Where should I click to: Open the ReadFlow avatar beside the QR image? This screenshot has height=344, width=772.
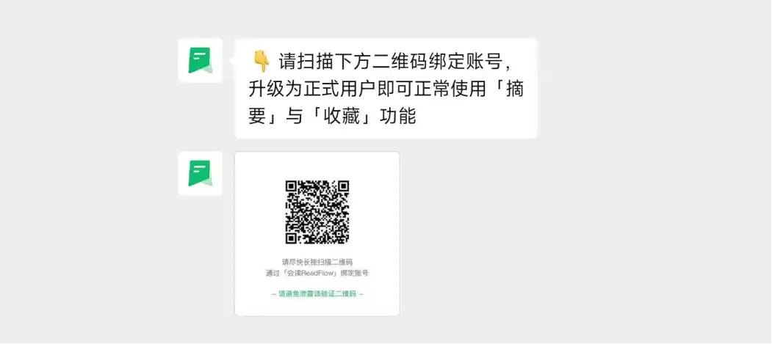point(200,173)
